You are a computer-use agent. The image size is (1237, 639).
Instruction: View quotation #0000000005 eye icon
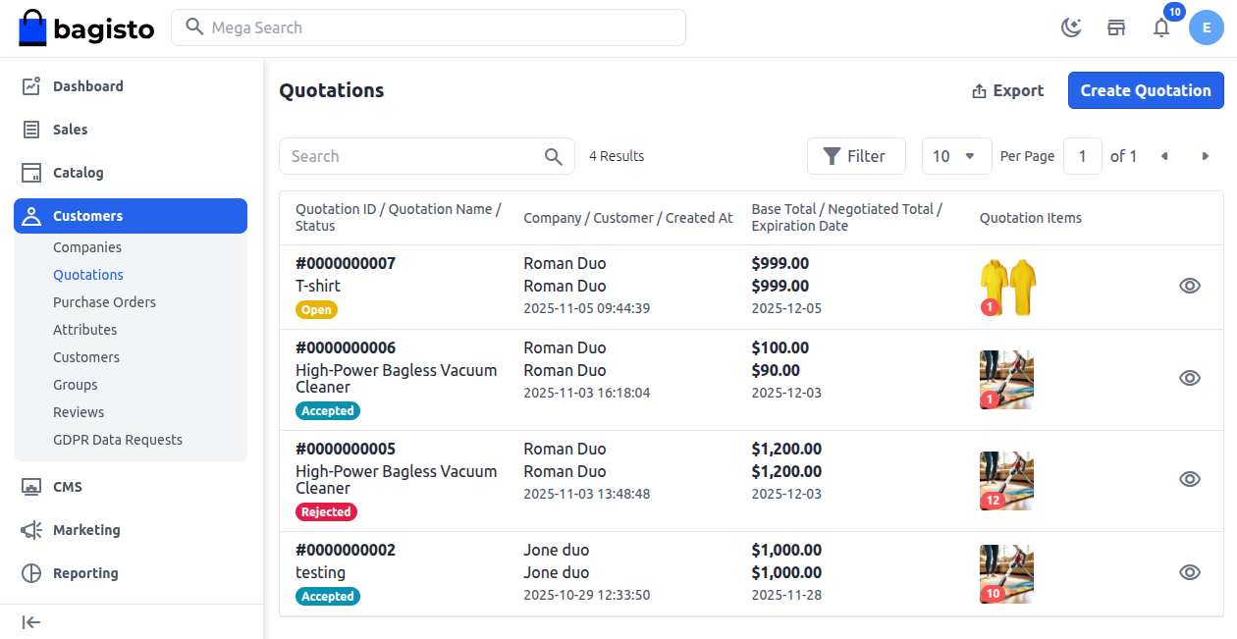(x=1190, y=479)
